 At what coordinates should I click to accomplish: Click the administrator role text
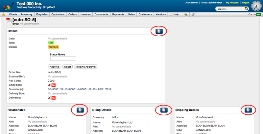coord(215,3)
